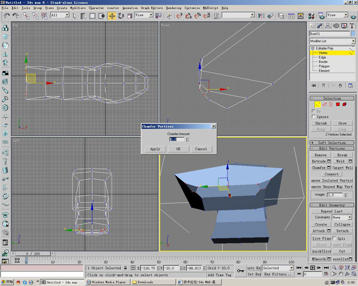Open the Rendering menu
Viewport: 358px width, 286px height.
(x=173, y=8)
